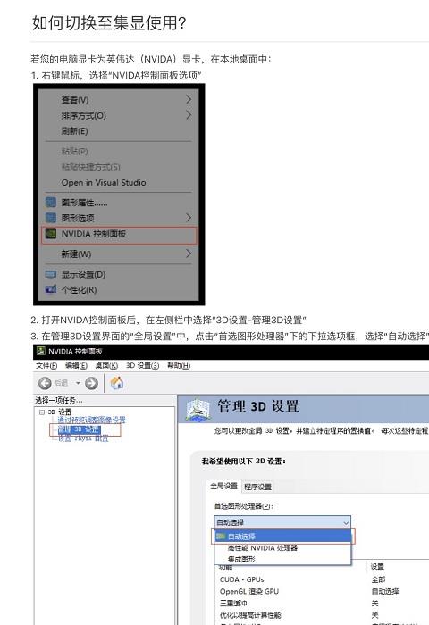Open the 排序方式(O) submenu arrow
Viewport: 429px width, 625px height.
click(189, 115)
